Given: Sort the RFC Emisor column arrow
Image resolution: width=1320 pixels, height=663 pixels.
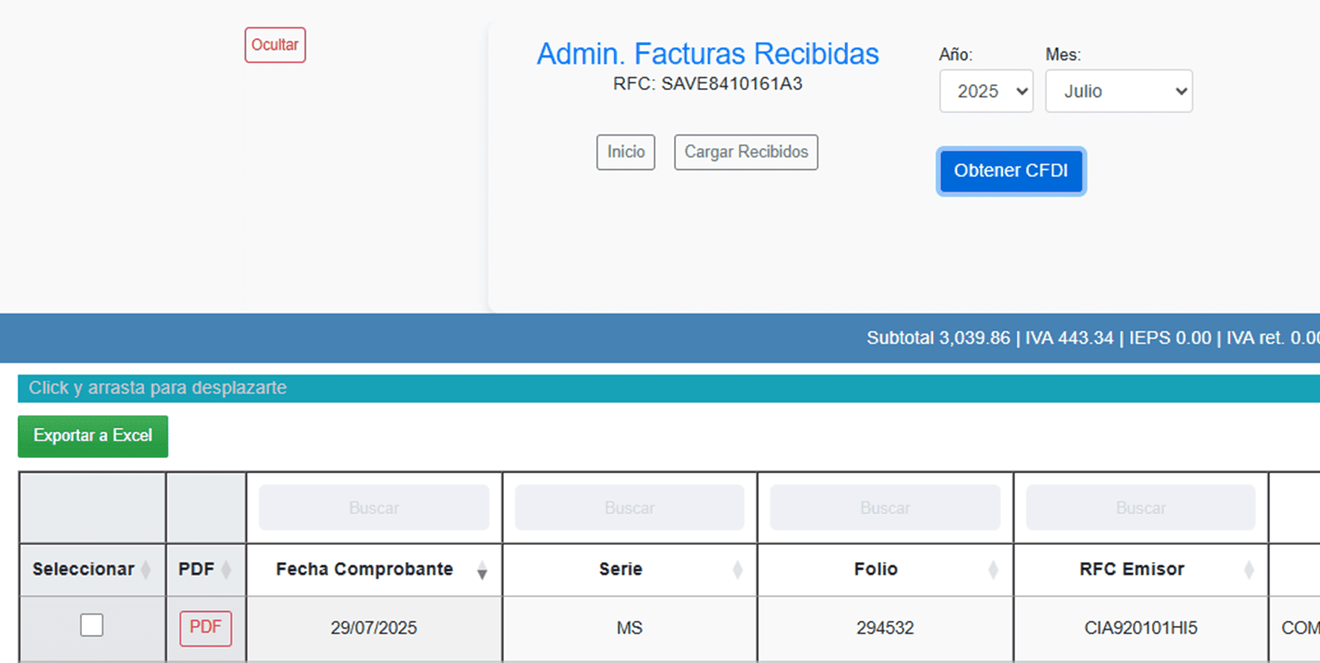Looking at the screenshot, I should pyautogui.click(x=1248, y=570).
